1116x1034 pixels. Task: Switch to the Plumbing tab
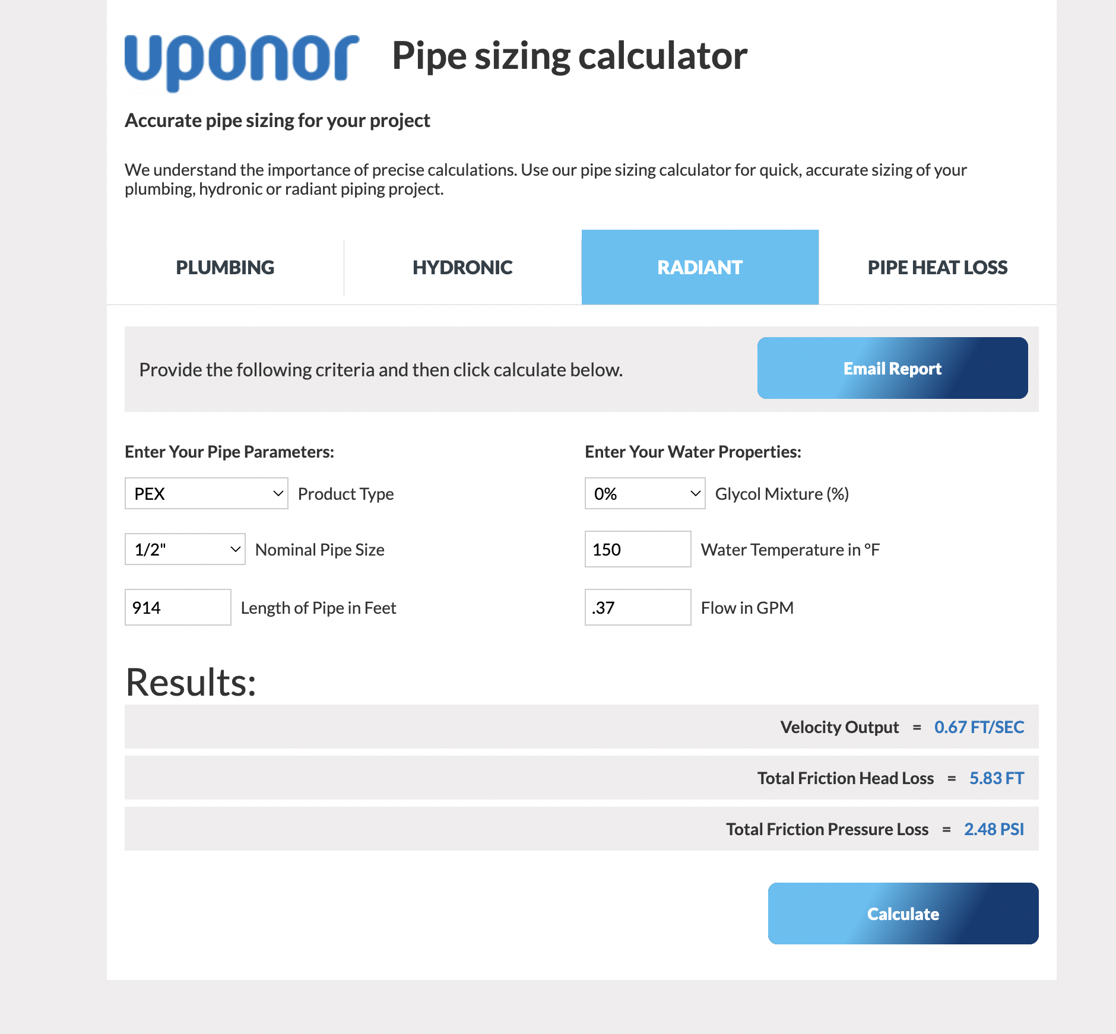tap(226, 267)
